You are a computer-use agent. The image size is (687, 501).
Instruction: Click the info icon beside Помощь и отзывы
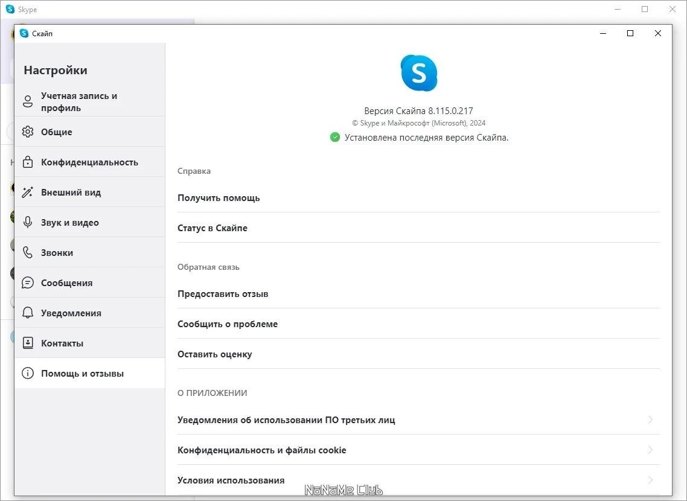point(28,374)
